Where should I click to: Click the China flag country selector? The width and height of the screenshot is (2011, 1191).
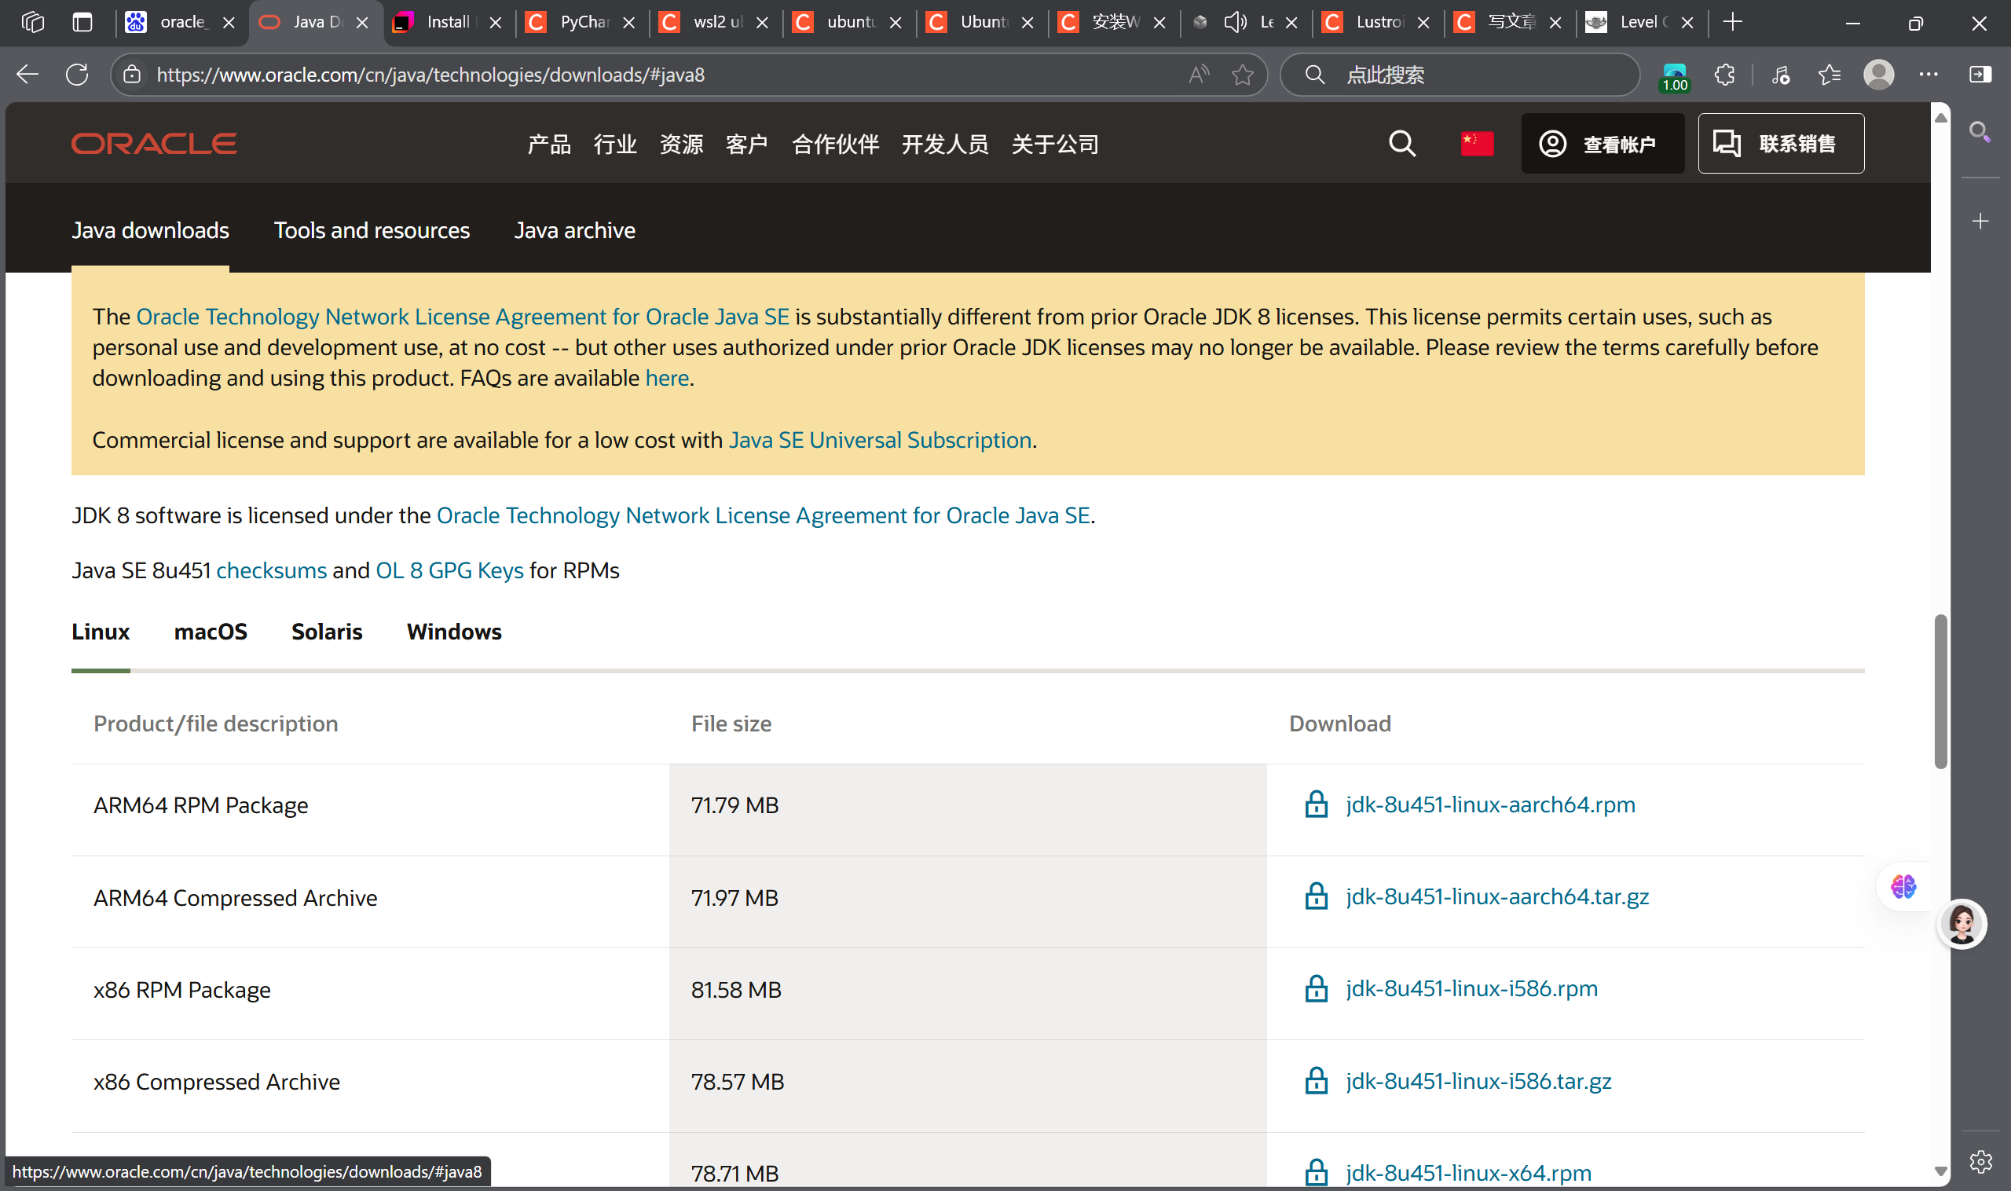[x=1477, y=144]
